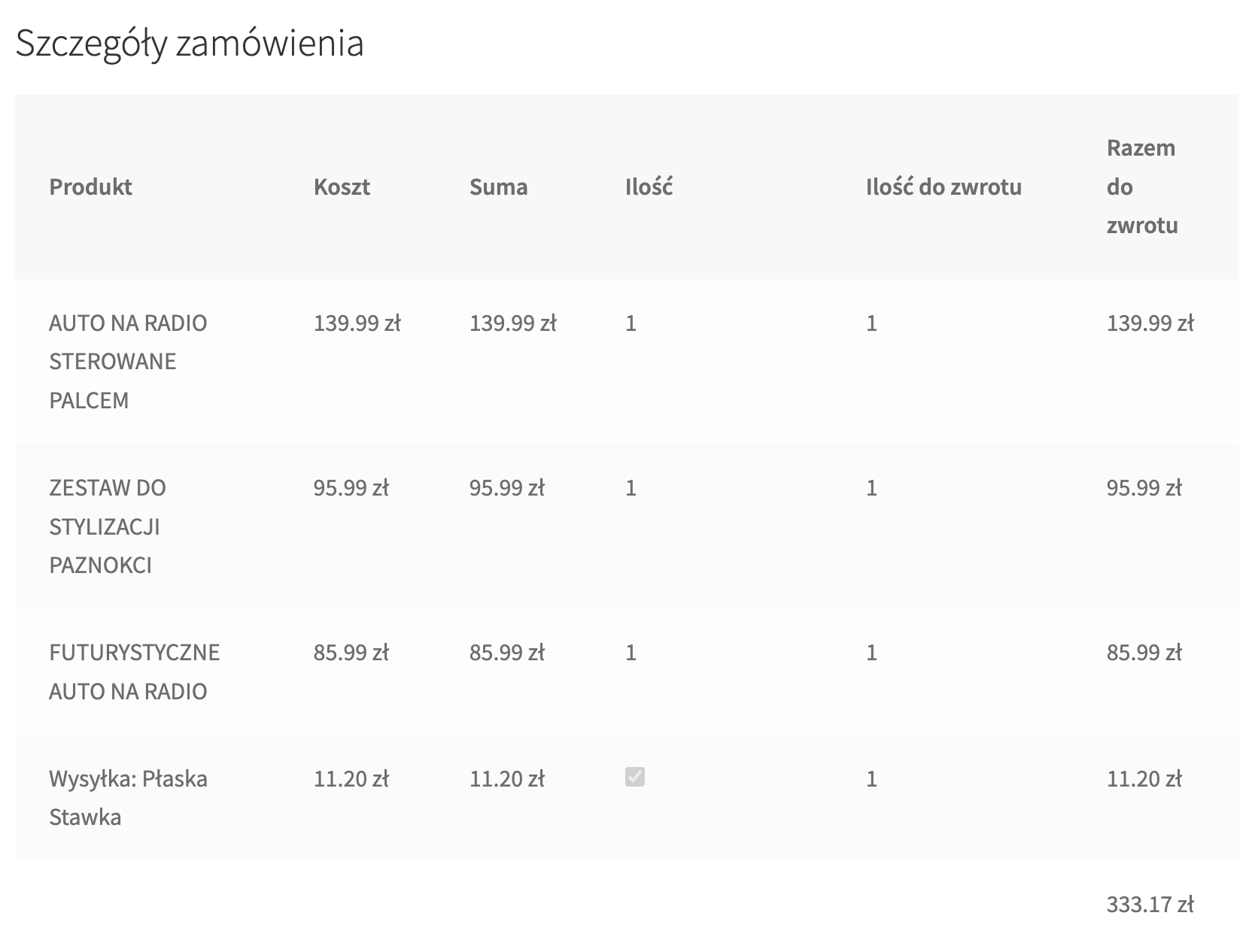Click return quantity for FUTURYSTYCZNE AUTO
The image size is (1246, 949).
[x=871, y=652]
